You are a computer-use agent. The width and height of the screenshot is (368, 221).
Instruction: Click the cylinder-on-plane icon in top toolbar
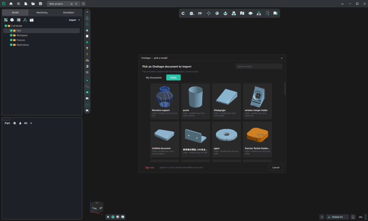(x=234, y=13)
